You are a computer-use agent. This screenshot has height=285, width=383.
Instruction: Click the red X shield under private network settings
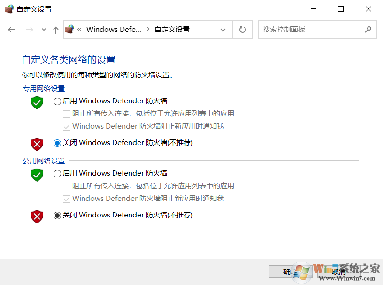point(37,144)
